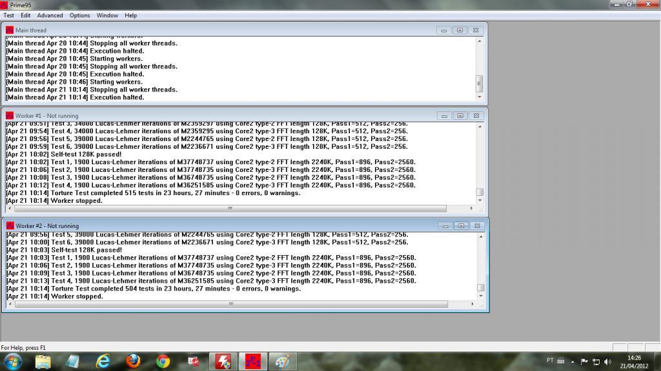Click the volume speaker tray icon
Screen dimensions: 661x371
[x=607, y=361]
